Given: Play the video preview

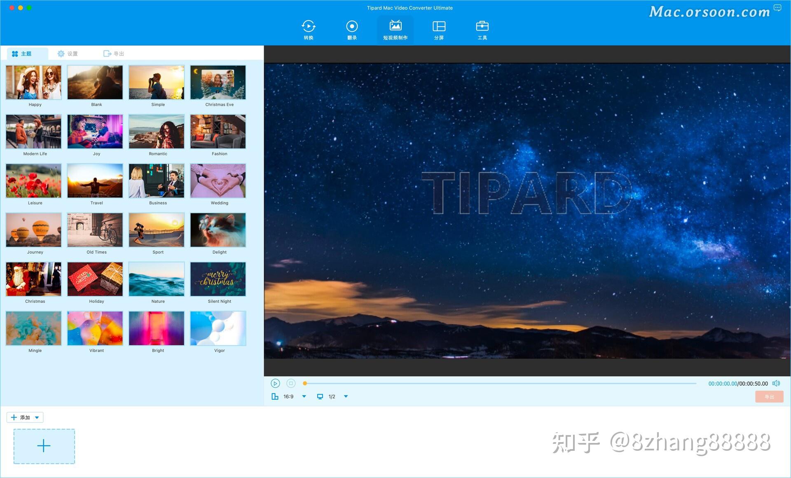Looking at the screenshot, I should pyautogui.click(x=275, y=383).
